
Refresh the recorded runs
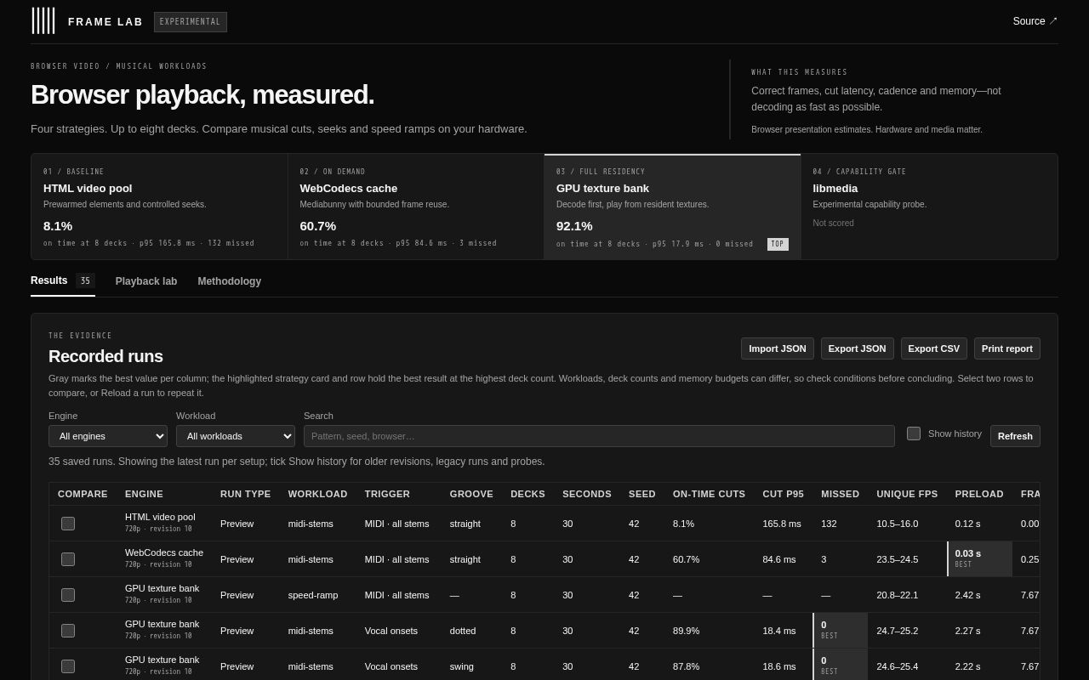pos(1015,436)
